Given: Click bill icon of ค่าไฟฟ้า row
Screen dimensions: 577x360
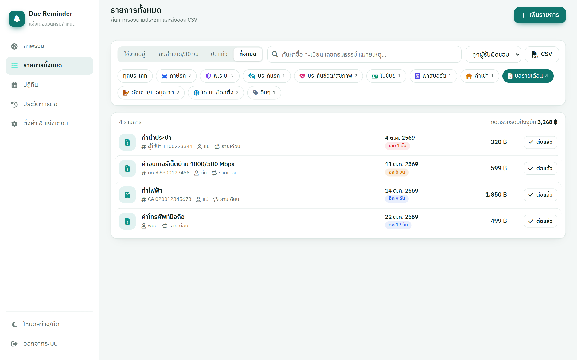Looking at the screenshot, I should (x=127, y=195).
